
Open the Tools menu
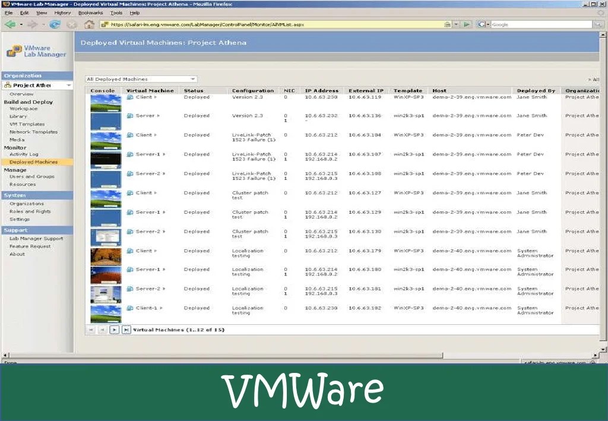click(x=116, y=13)
